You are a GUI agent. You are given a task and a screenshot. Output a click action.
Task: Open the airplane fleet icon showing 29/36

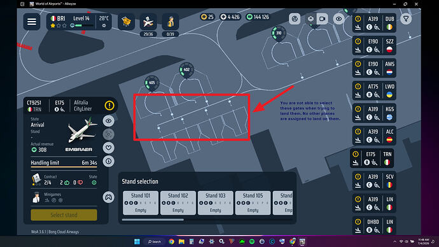pos(148,22)
